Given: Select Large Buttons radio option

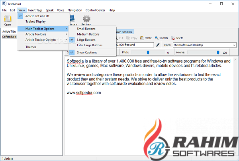Looking at the screenshot, I should pyautogui.click(x=92, y=39).
